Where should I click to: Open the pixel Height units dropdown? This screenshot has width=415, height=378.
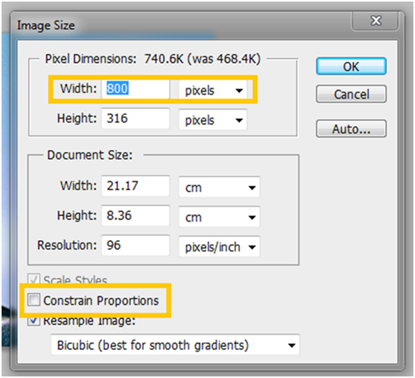pos(213,120)
